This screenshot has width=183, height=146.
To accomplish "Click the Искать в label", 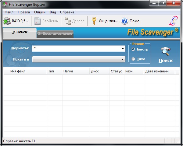I will (x=21, y=59).
